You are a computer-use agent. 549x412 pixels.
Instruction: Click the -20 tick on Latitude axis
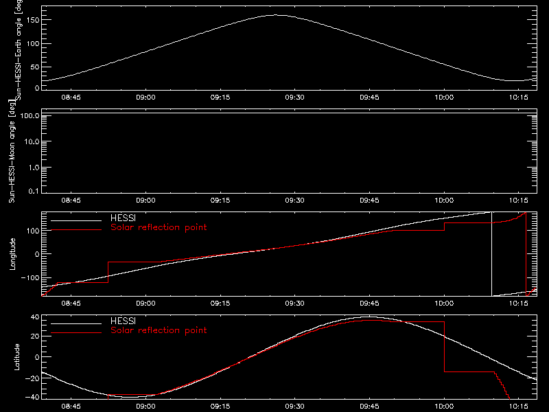32,378
